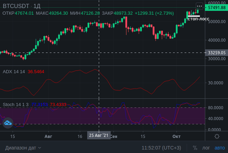Image resolution: width=228 pixels, height=153 pixels.
Task: Click the 1Д interval label
Action: coord(37,6)
